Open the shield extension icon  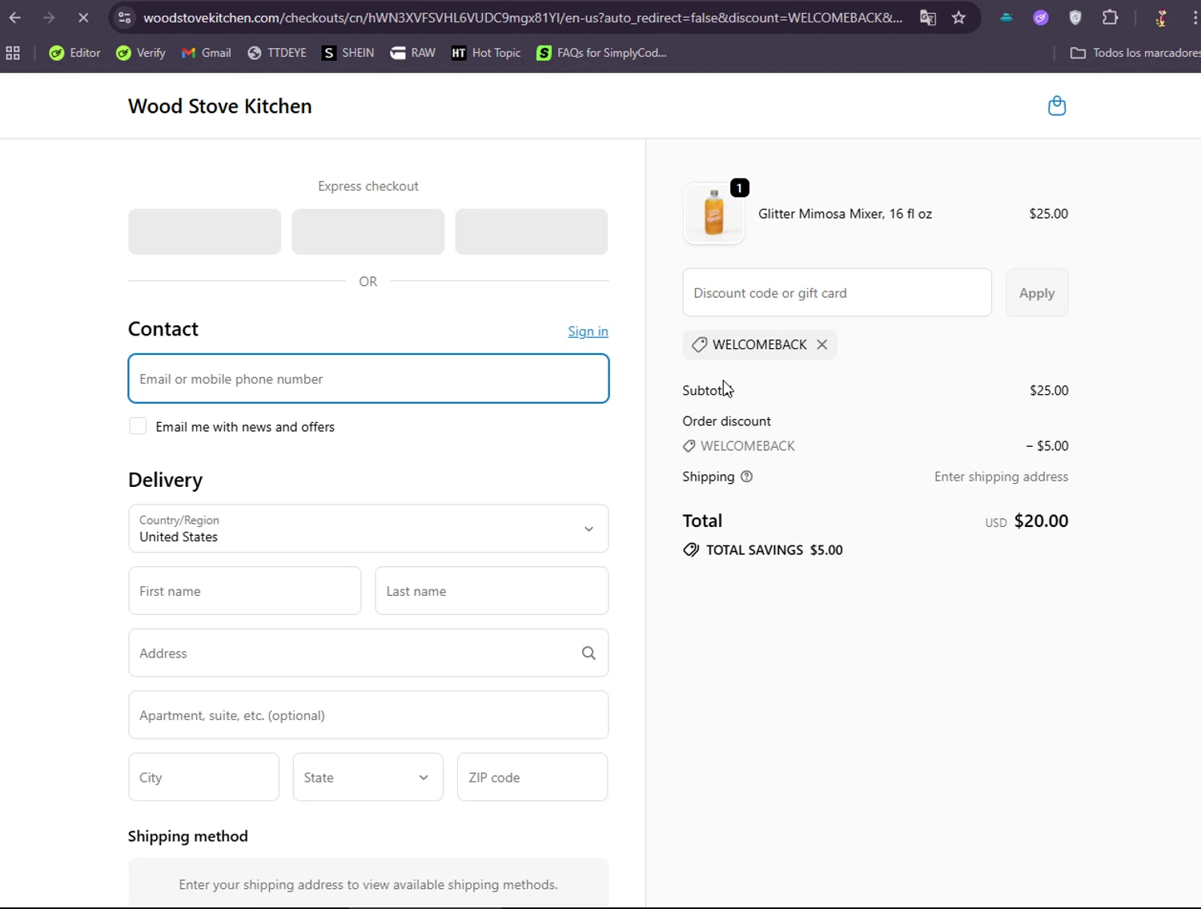pos(1075,18)
